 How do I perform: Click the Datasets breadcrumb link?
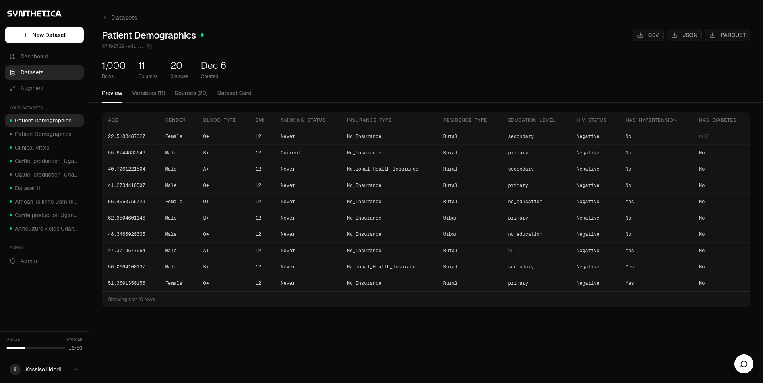coord(124,17)
